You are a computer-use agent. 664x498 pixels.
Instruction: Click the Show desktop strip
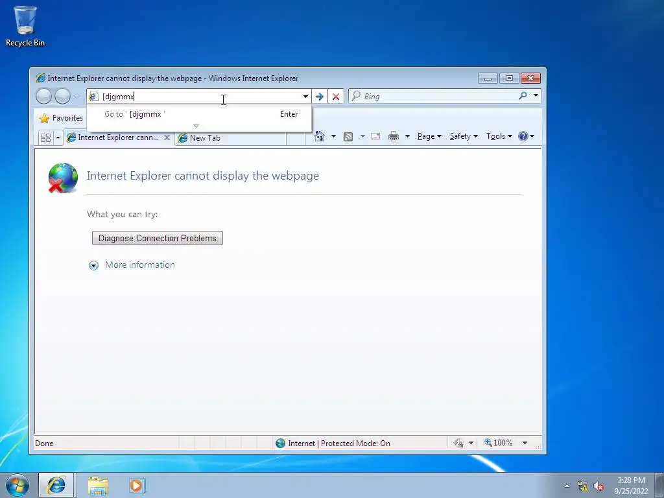[659, 485]
